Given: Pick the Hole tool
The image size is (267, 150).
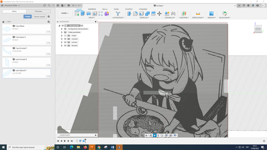Looking at the screenshot, I should tap(95, 14).
